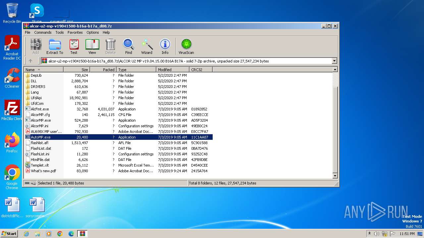
Task: Open the View toolbar icon
Action: click(x=92, y=47)
